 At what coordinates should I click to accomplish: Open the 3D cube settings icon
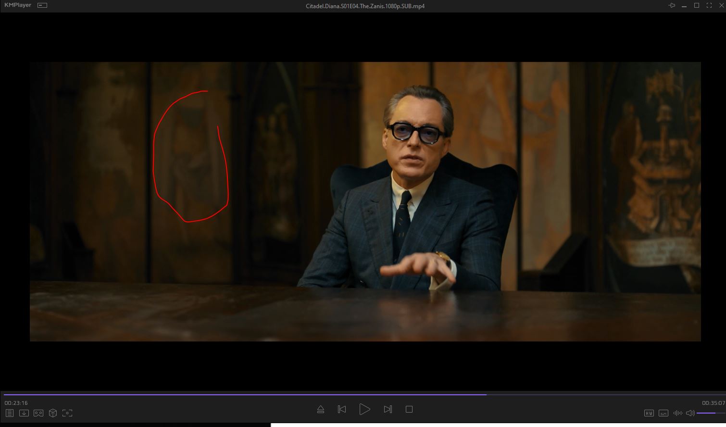click(x=53, y=413)
